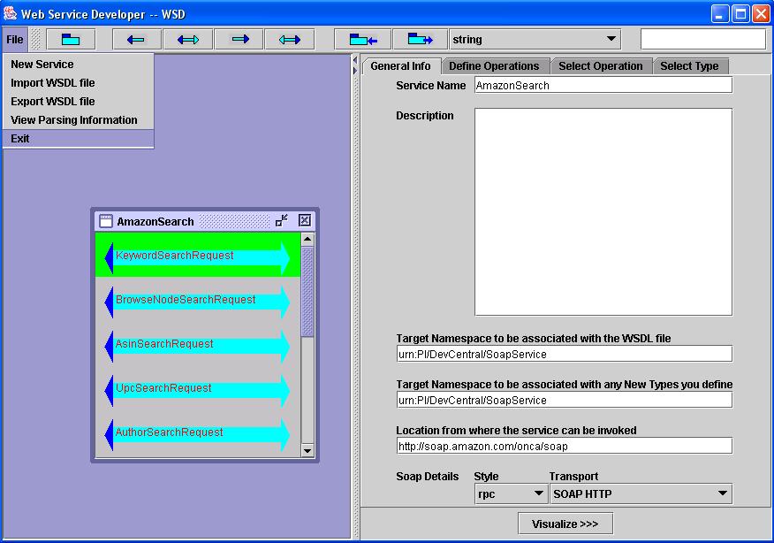Click the AmazonSearch frame window icon
Screen dimensions: 774x543
pyautogui.click(x=106, y=221)
